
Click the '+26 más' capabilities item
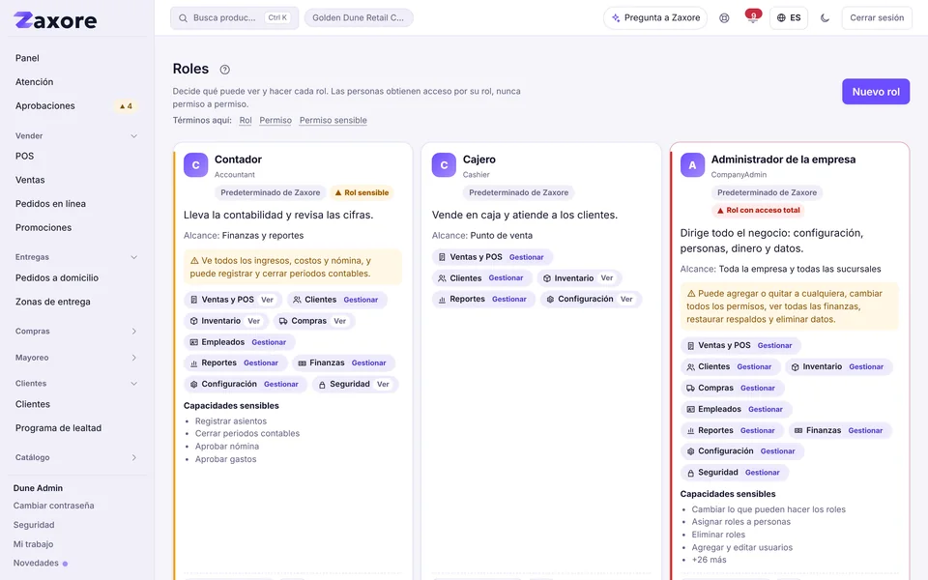(x=709, y=560)
